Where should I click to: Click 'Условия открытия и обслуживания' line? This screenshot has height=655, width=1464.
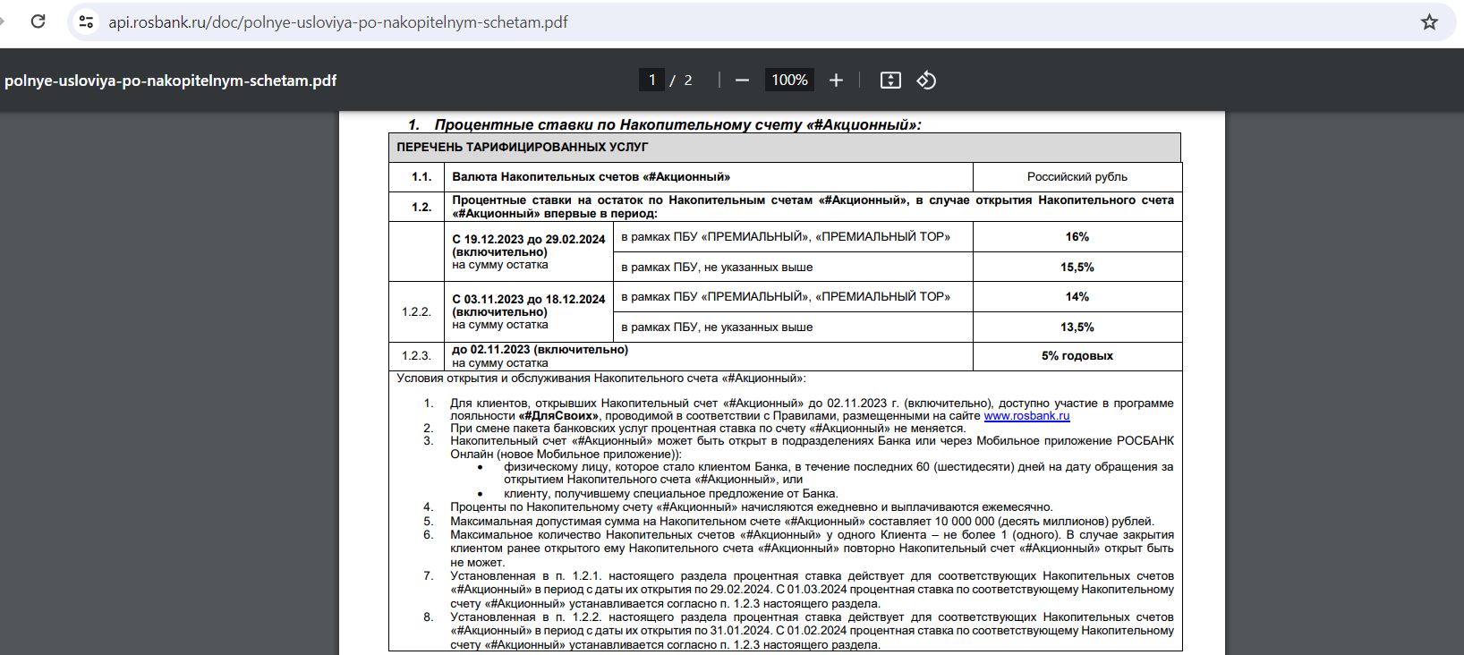pos(601,379)
